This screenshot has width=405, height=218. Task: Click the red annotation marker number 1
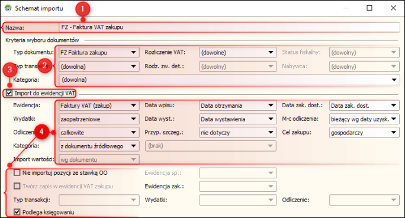[x=83, y=9]
